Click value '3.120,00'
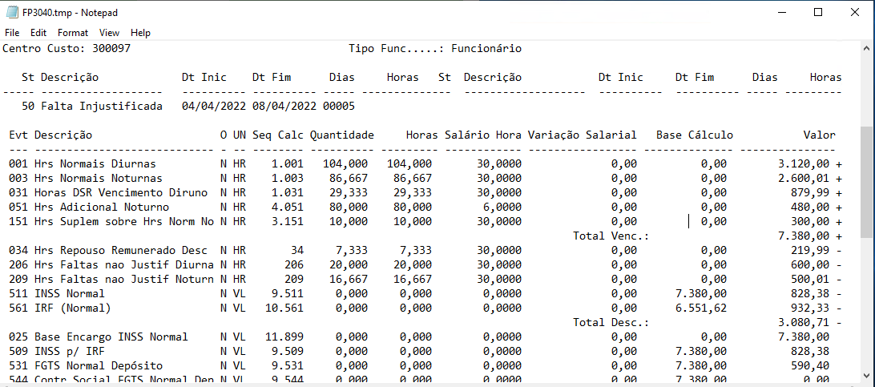The image size is (875, 387). coord(803,164)
